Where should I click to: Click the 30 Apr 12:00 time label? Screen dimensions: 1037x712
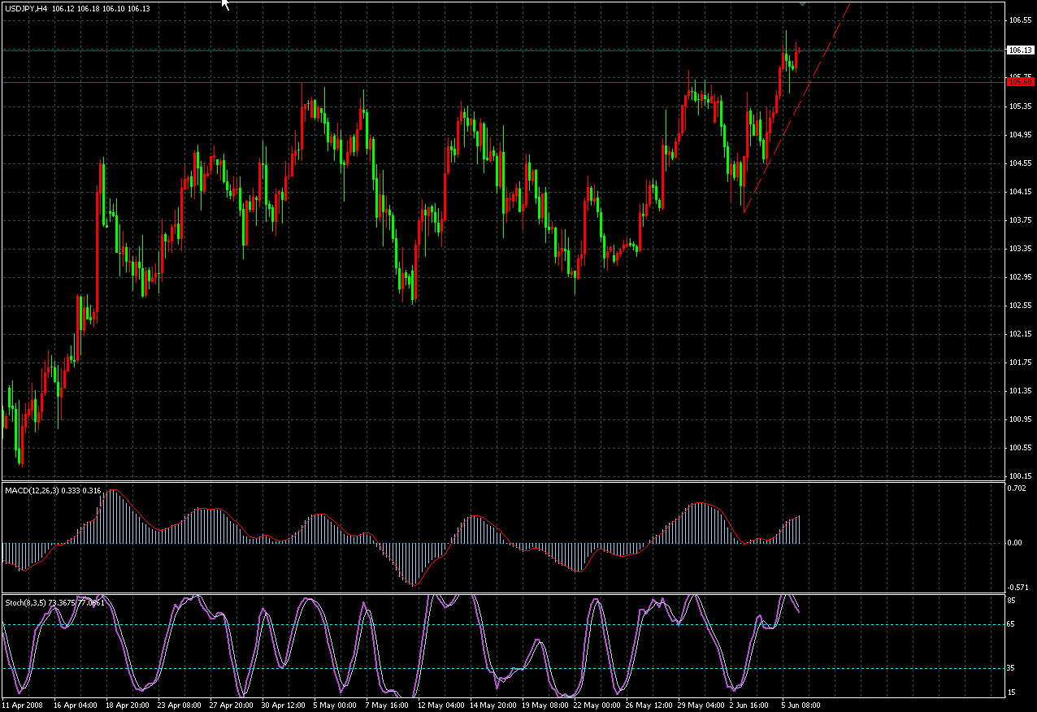[283, 705]
